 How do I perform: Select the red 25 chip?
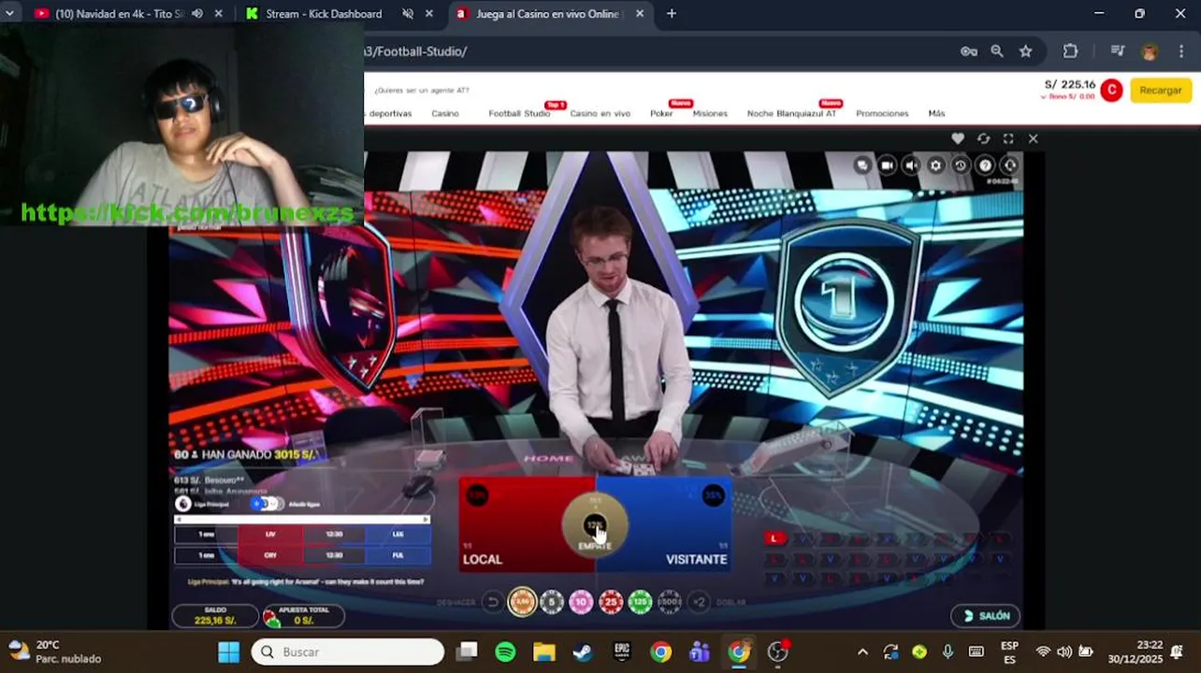pyautogui.click(x=611, y=602)
